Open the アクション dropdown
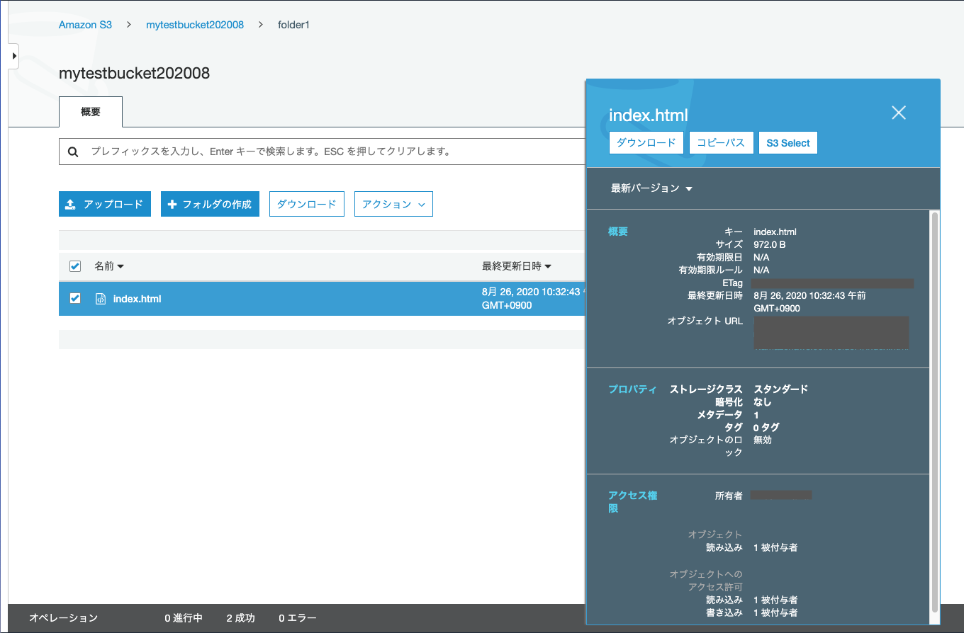Viewport: 964px width, 633px height. point(393,204)
